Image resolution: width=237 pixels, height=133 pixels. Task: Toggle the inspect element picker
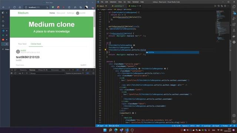click(x=12, y=70)
